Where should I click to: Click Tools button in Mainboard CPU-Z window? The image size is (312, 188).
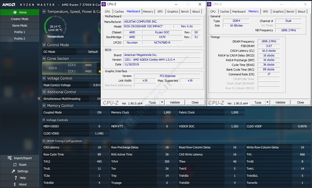pos(152,102)
